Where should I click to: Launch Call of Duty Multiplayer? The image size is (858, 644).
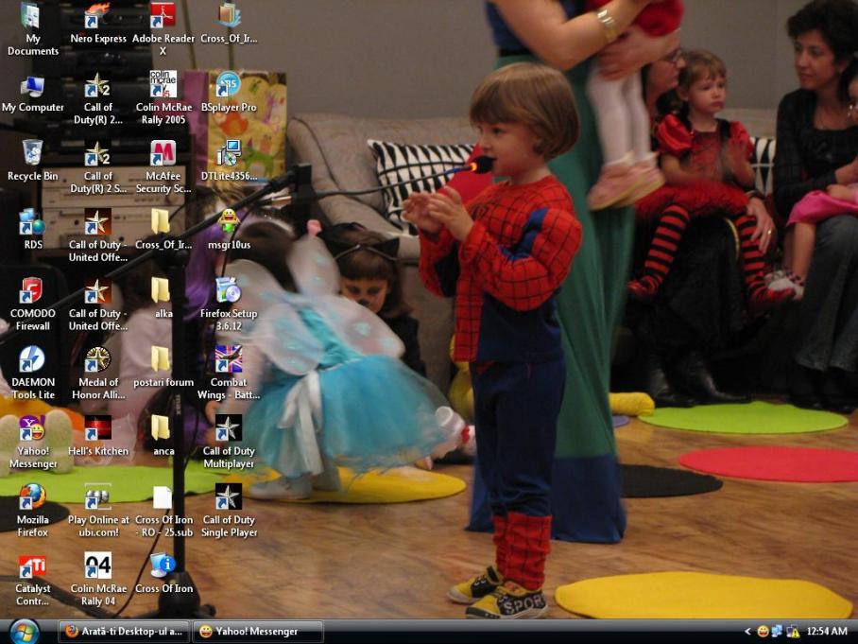tap(228, 428)
